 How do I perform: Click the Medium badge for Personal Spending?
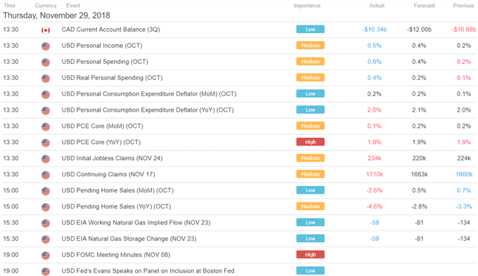point(310,62)
